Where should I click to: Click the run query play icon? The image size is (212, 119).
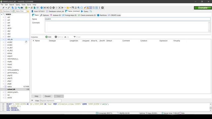click(x=63, y=8)
